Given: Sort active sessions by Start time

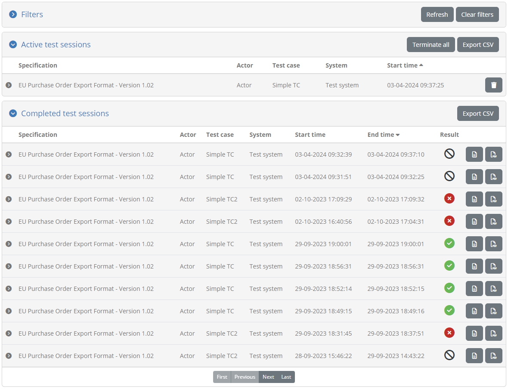Looking at the screenshot, I should point(405,65).
